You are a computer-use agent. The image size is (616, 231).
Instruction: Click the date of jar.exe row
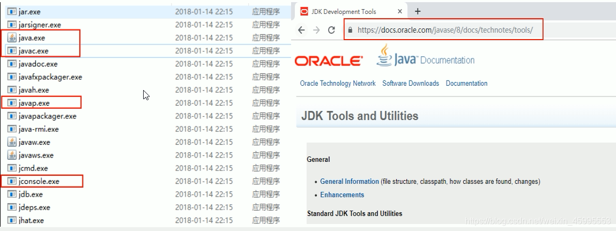tap(204, 12)
